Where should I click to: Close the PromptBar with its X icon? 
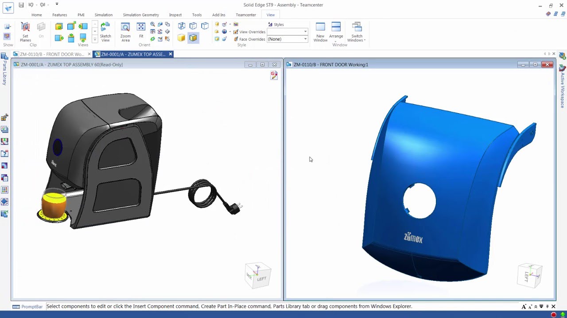click(553, 307)
